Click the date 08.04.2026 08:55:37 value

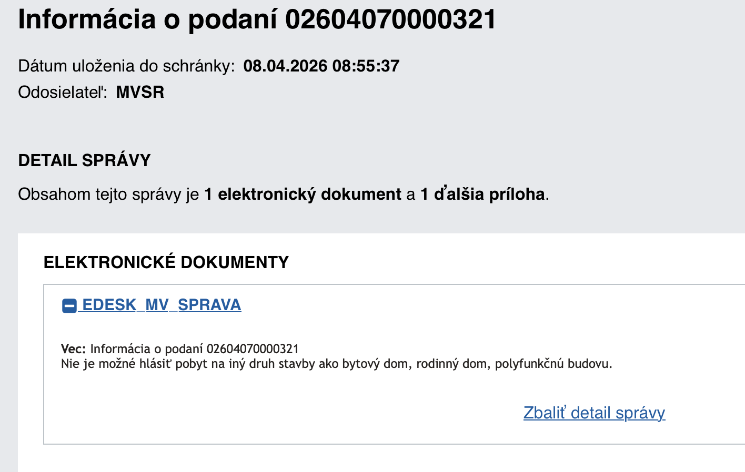click(x=321, y=66)
